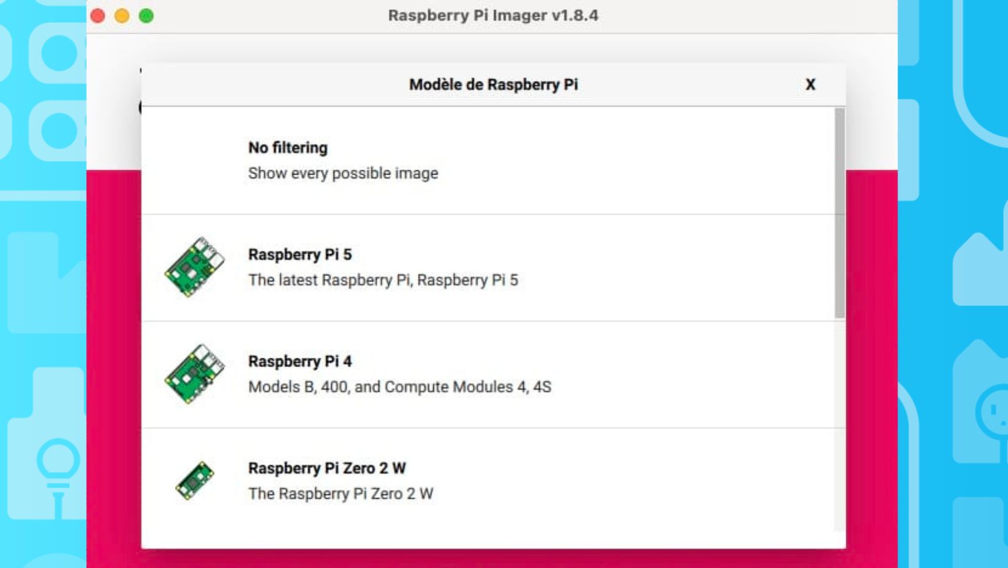
Task: Select the Raspberry Pi 5 board thumbnail image
Action: pos(194,264)
